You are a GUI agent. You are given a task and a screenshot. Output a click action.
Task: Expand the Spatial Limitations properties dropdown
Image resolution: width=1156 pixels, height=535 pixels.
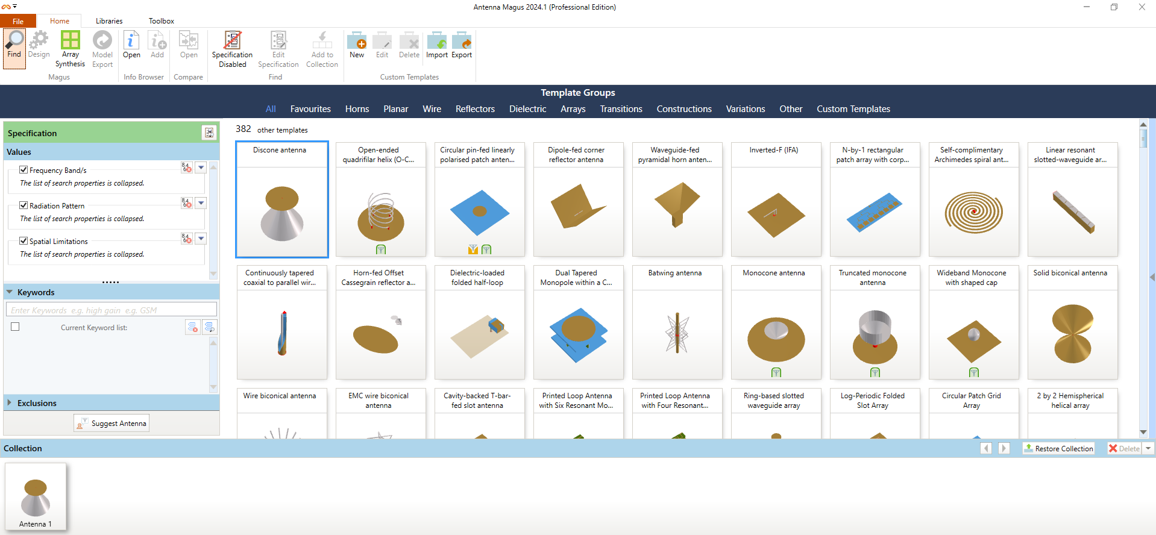[x=201, y=239]
